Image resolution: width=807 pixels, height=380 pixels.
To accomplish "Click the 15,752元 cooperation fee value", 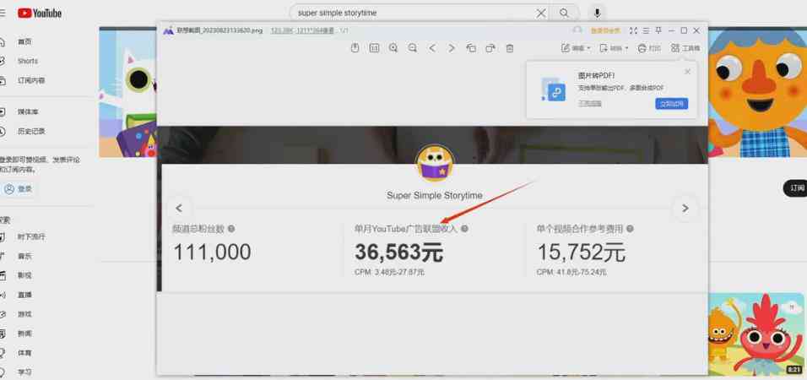I will [x=582, y=252].
